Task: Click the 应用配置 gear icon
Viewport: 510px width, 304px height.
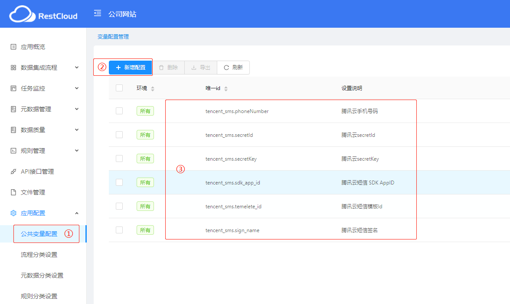Action: click(x=13, y=213)
